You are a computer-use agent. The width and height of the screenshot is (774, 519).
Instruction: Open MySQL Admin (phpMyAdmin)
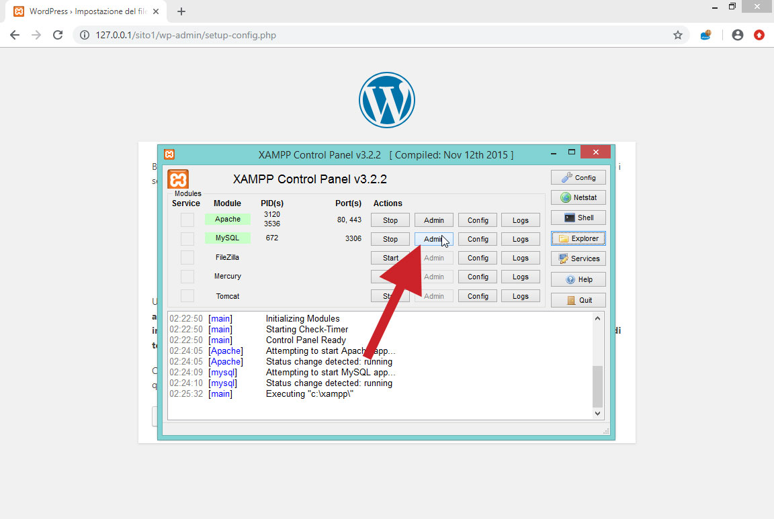click(x=434, y=239)
